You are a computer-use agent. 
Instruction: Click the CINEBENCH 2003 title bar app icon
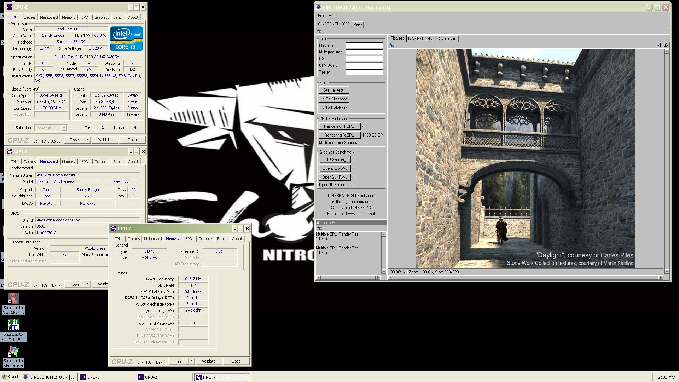(x=319, y=7)
